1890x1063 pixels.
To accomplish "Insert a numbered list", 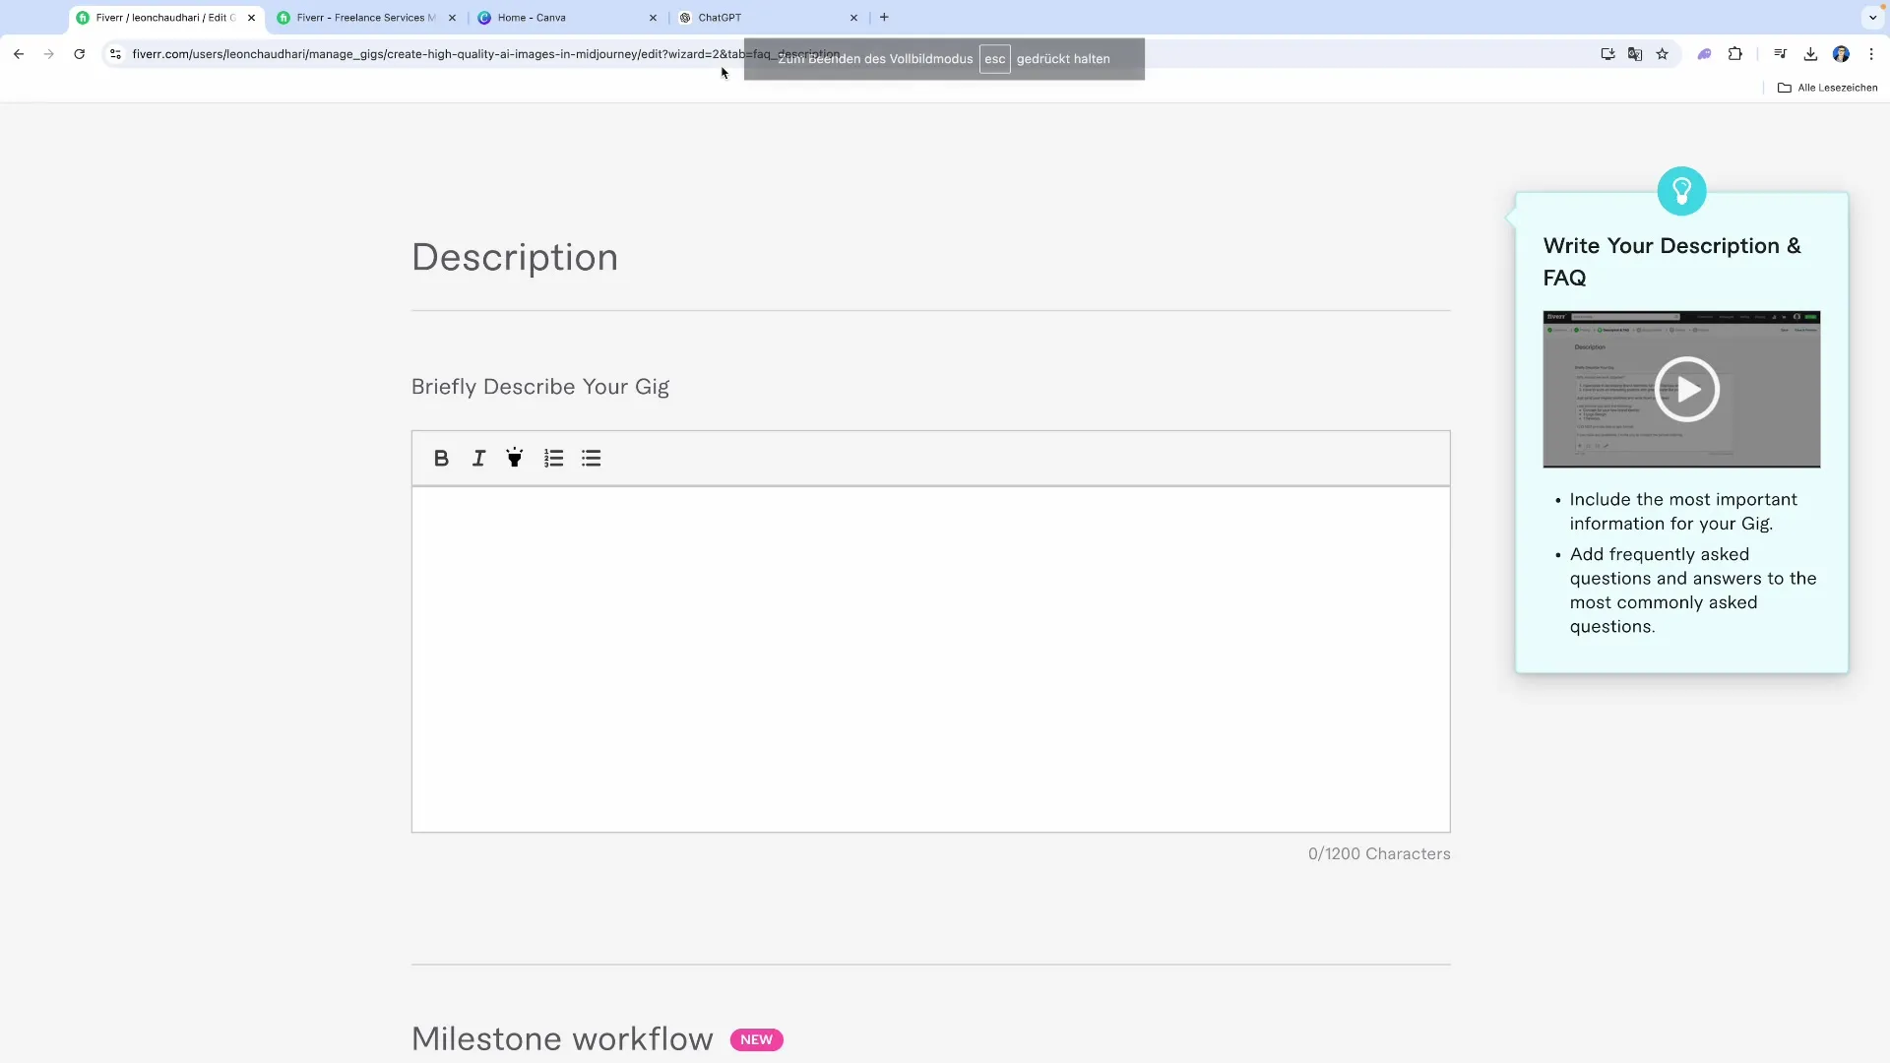I will coord(553,459).
